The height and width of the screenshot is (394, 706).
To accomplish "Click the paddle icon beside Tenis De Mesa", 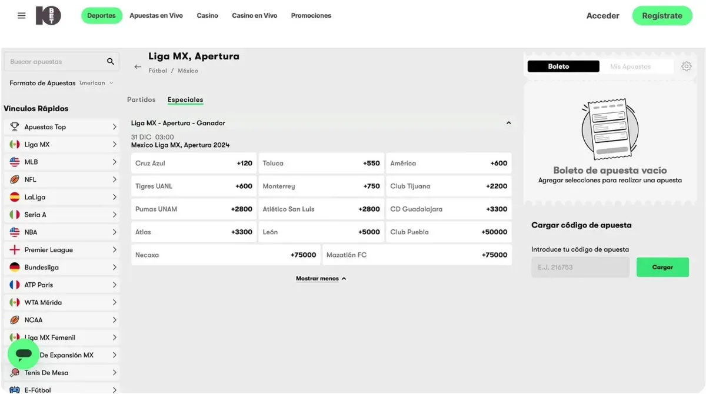I will (x=15, y=373).
